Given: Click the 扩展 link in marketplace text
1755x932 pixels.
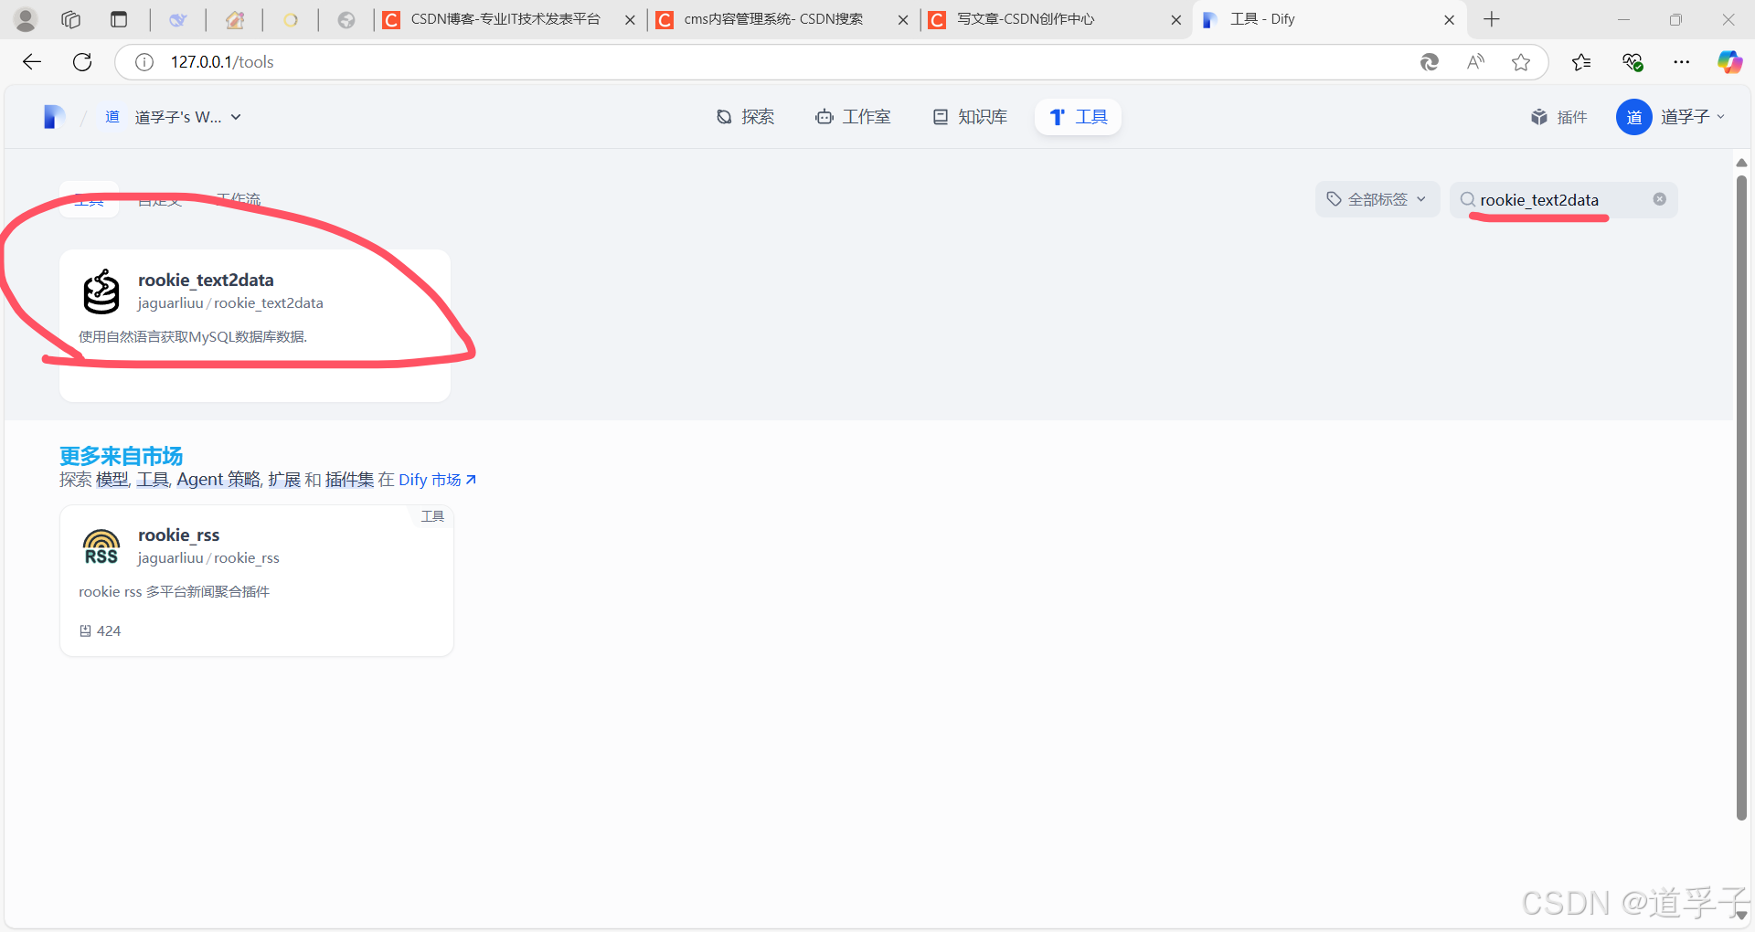Looking at the screenshot, I should point(284,480).
